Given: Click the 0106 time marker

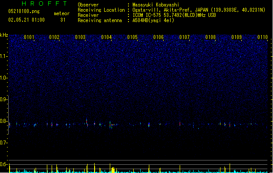Looking at the screenshot, I should pos(158,37).
